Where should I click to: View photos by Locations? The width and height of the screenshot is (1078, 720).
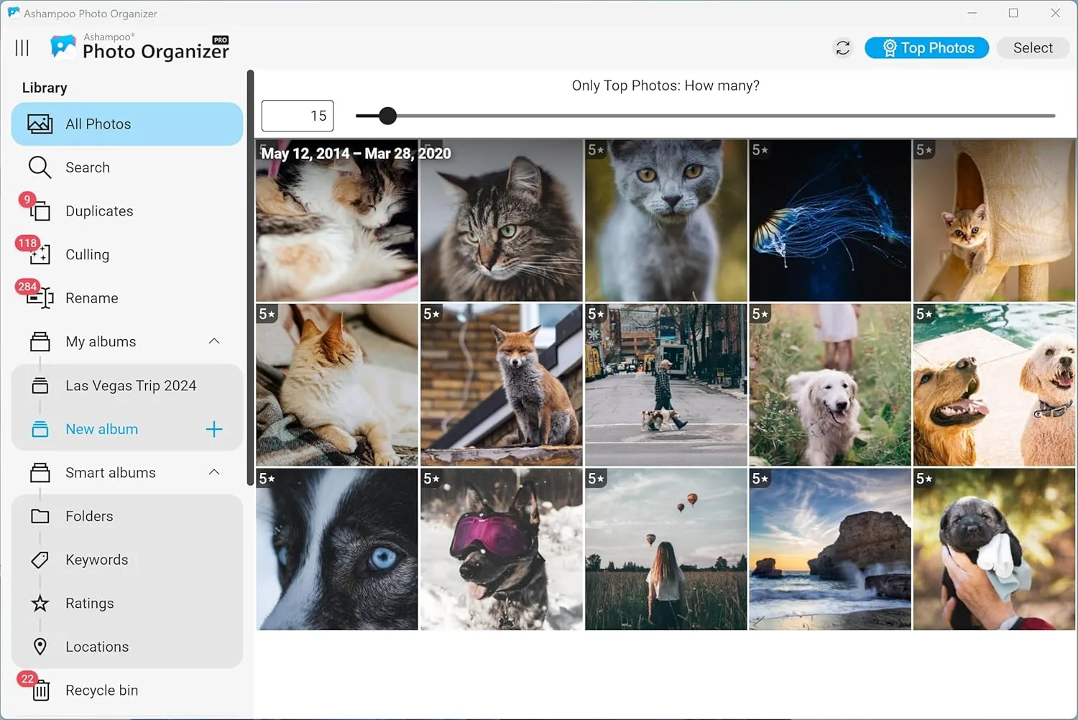point(96,646)
